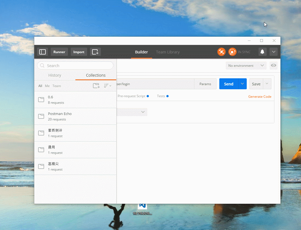Click the Params button
The height and width of the screenshot is (230, 301).
pyautogui.click(x=205, y=84)
